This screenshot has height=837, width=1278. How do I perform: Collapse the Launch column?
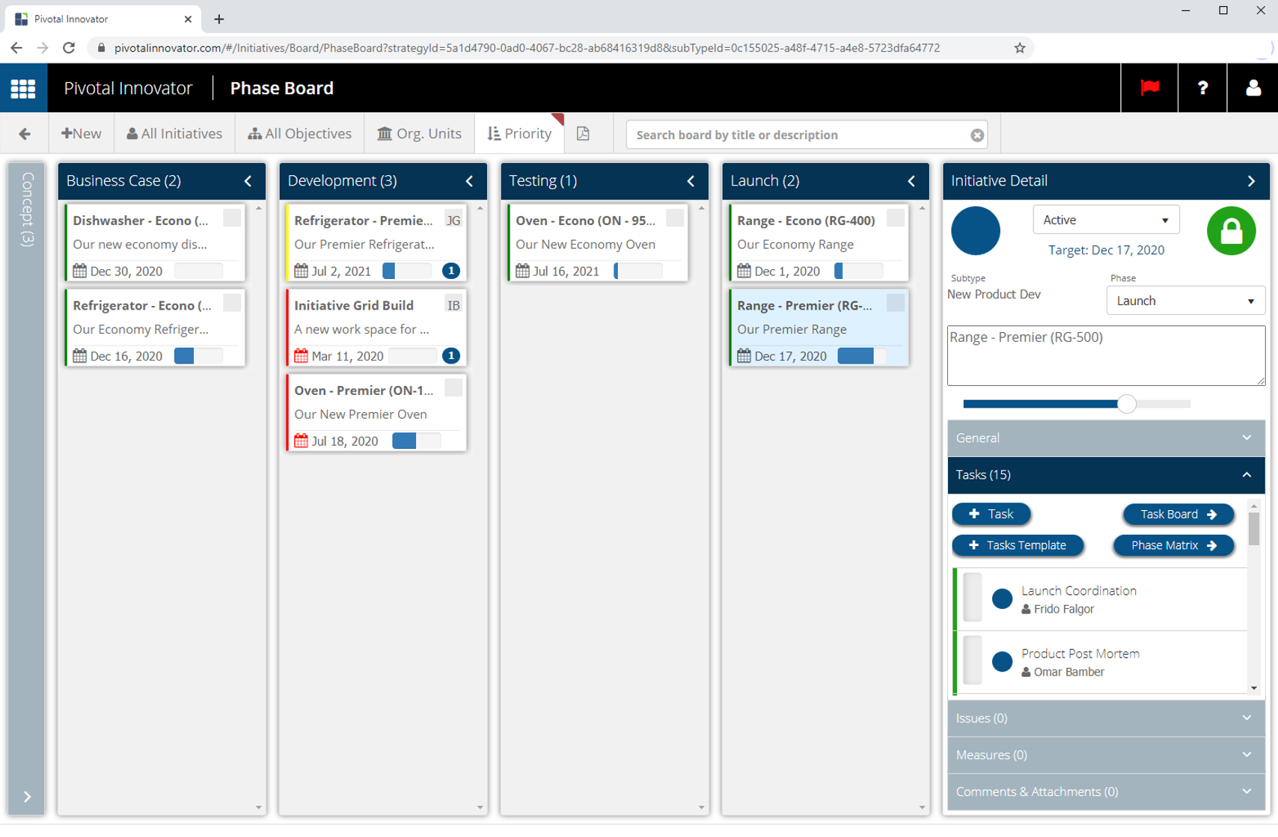coord(911,181)
